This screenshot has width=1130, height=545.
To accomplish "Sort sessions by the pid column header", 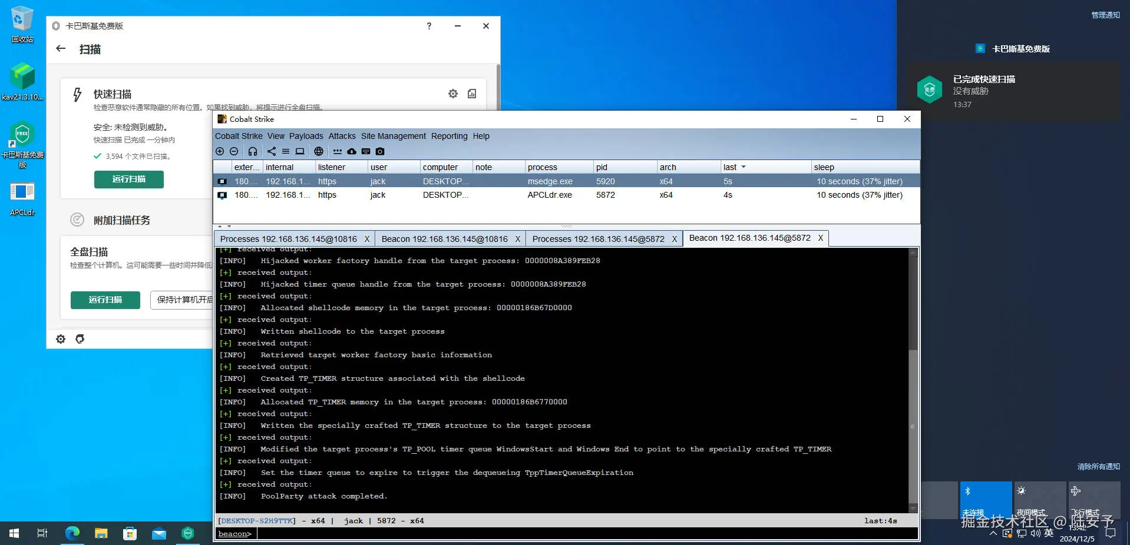I will pos(625,167).
